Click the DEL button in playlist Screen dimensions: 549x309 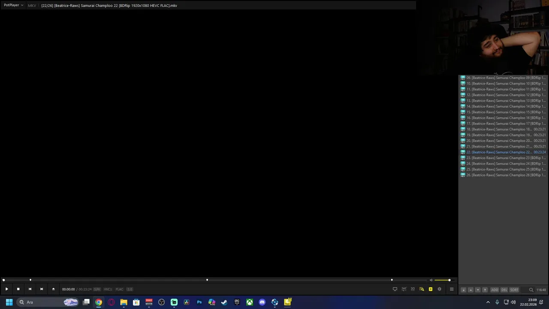(x=504, y=290)
